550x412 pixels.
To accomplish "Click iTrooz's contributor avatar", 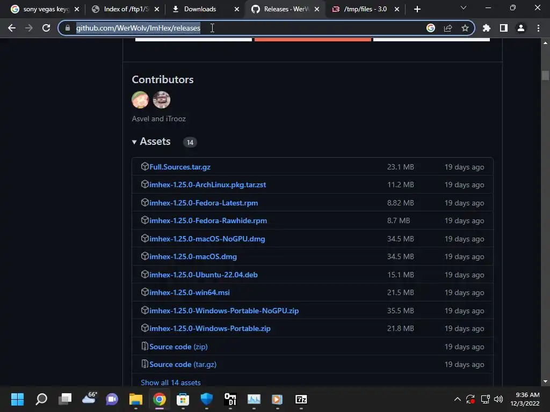I will click(161, 100).
